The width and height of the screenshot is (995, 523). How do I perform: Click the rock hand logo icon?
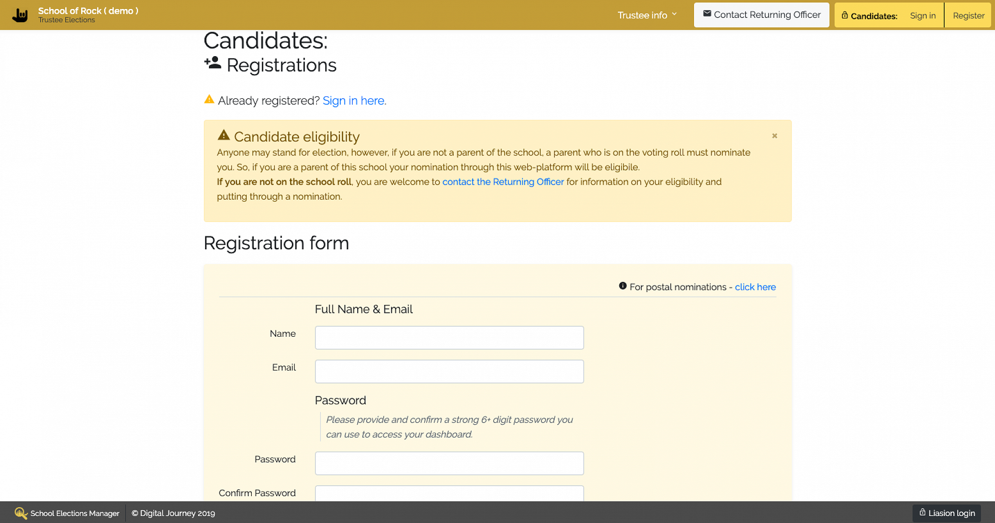[20, 15]
